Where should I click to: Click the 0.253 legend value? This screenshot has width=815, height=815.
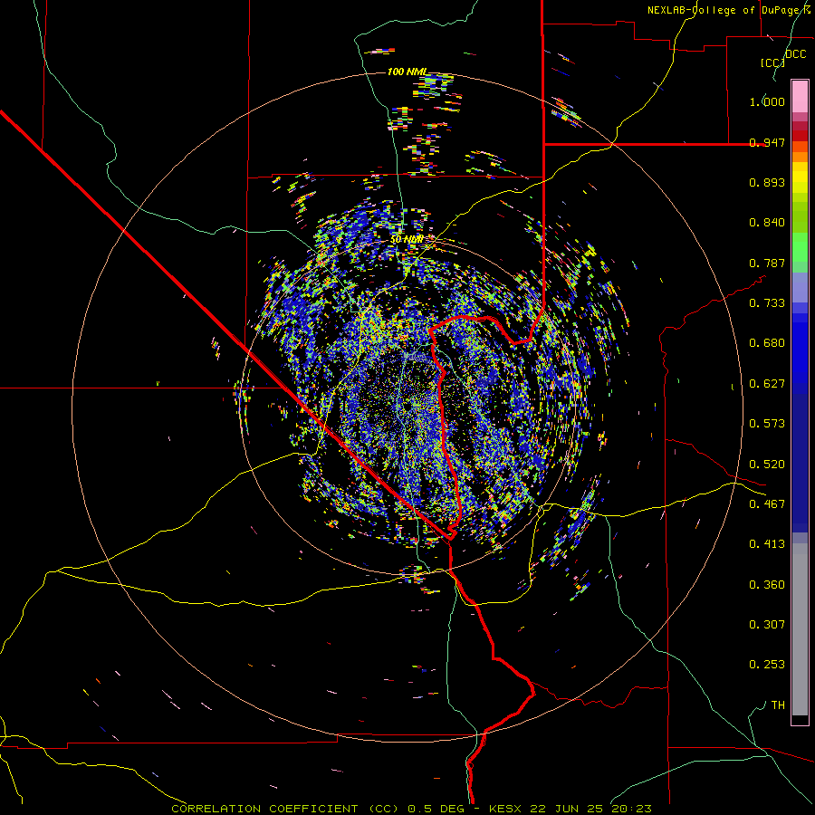tap(767, 665)
